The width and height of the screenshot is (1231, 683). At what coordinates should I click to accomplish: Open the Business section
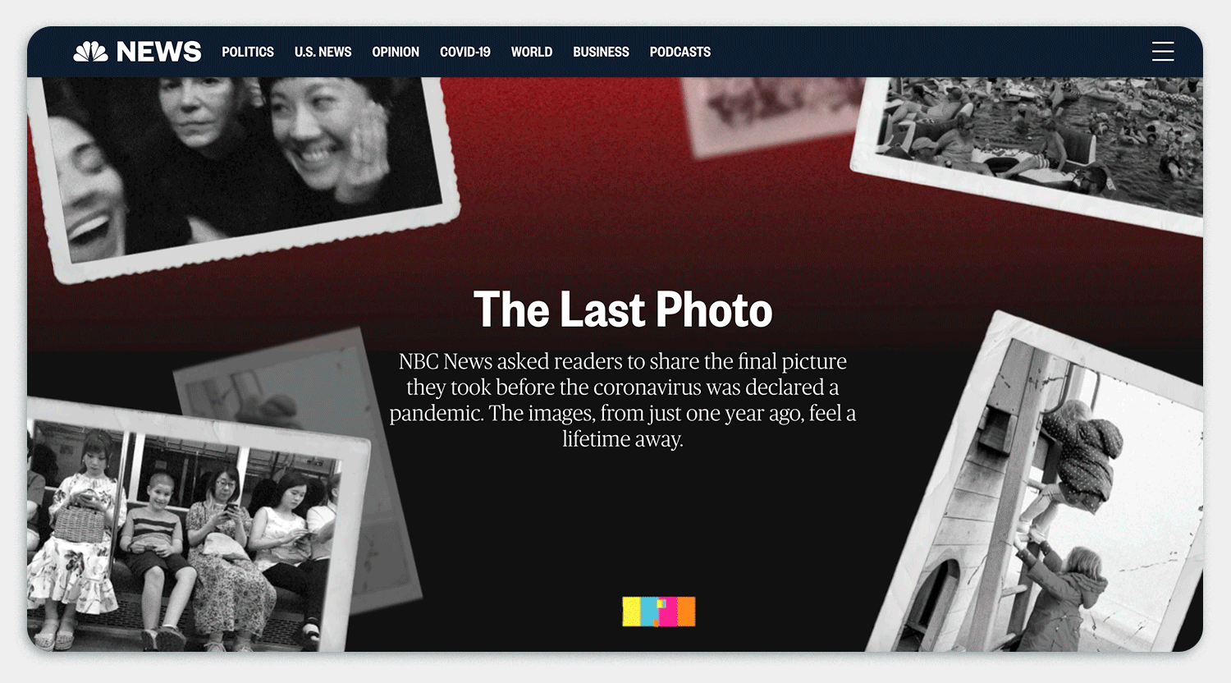601,52
